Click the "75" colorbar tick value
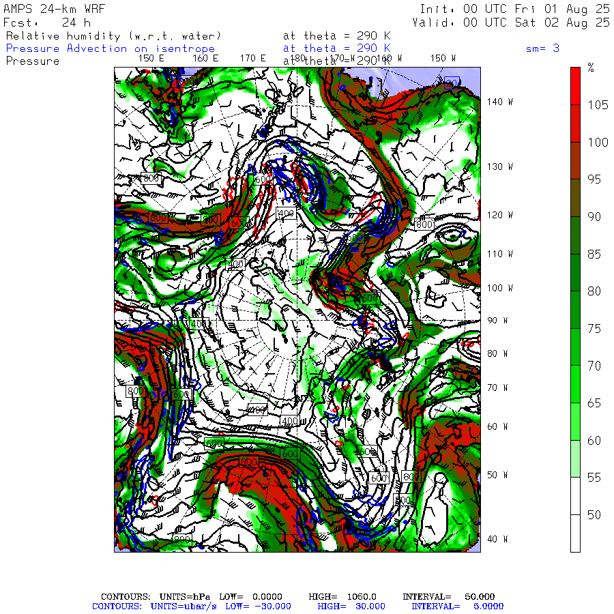The width and height of the screenshot is (614, 614). [x=594, y=329]
